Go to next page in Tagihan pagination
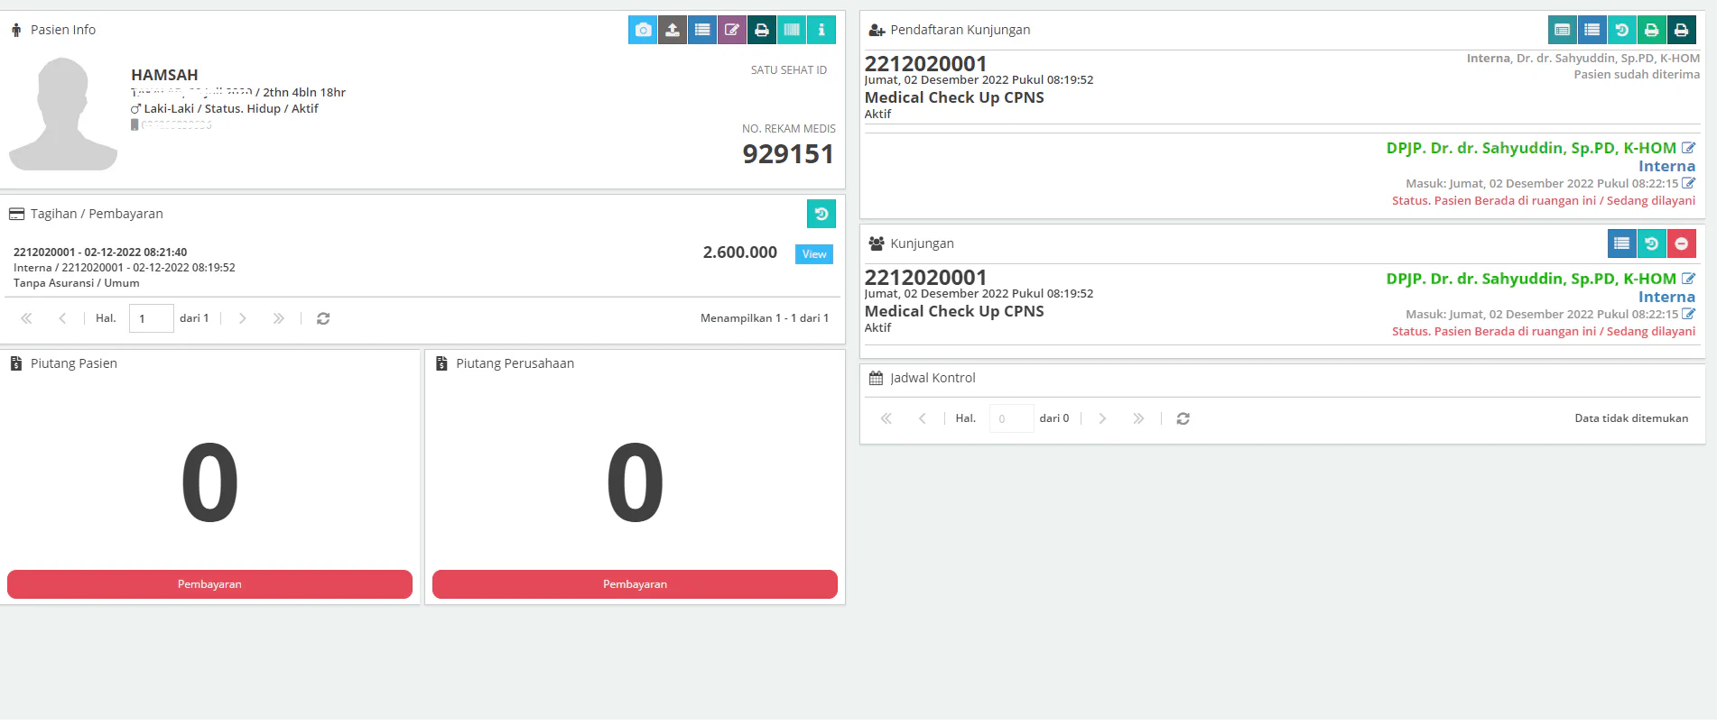The height and width of the screenshot is (725, 1717). 242,318
